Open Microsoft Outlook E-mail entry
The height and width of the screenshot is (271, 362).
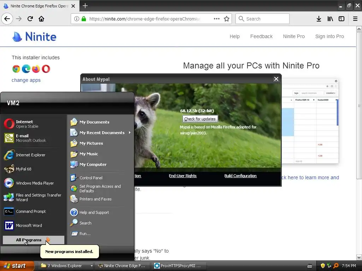[x=34, y=138]
